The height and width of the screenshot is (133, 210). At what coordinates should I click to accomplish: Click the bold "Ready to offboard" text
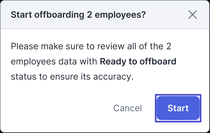pos(138,62)
